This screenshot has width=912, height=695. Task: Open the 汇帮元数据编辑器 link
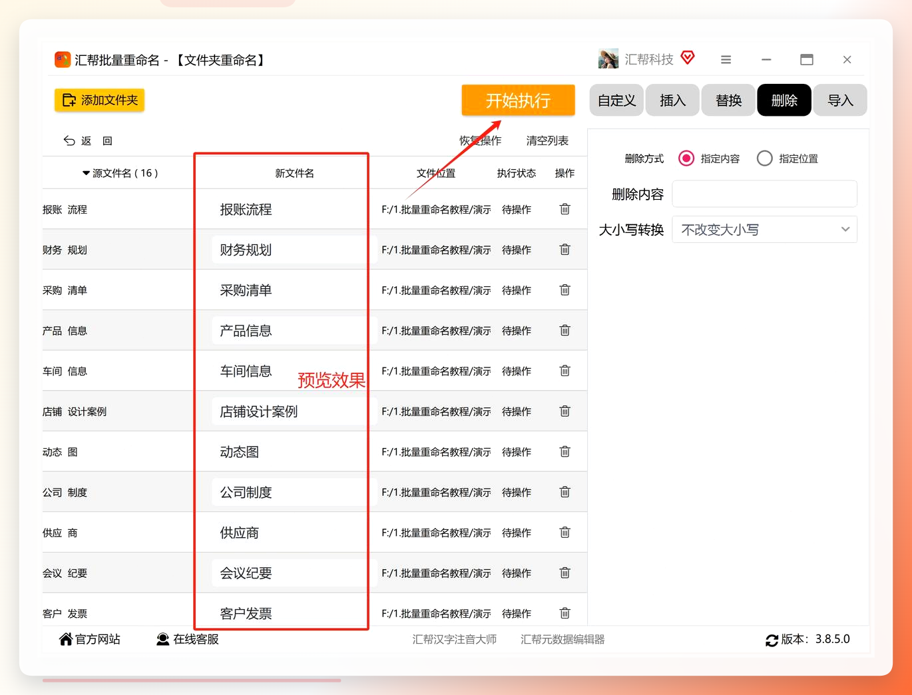(x=563, y=640)
